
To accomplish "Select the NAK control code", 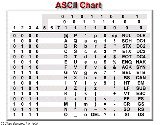I will [x=141, y=62].
